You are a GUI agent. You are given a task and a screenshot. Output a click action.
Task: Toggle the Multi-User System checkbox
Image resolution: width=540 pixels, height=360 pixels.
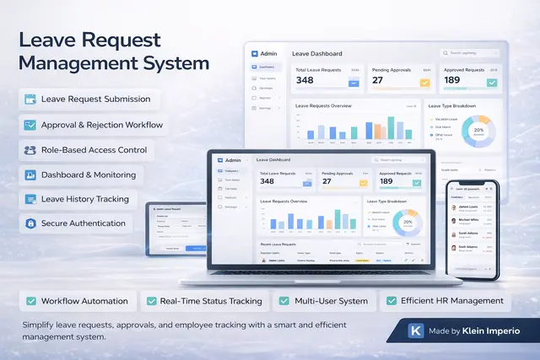(x=284, y=301)
